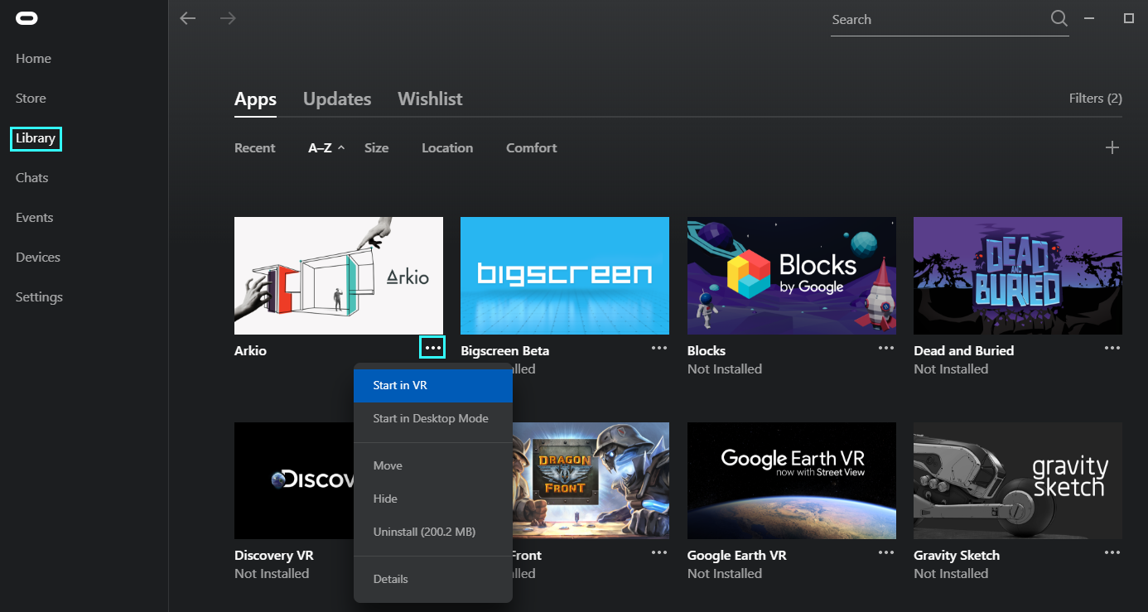Choose Hide in the context menu
This screenshot has height=612, width=1148.
[x=433, y=499]
